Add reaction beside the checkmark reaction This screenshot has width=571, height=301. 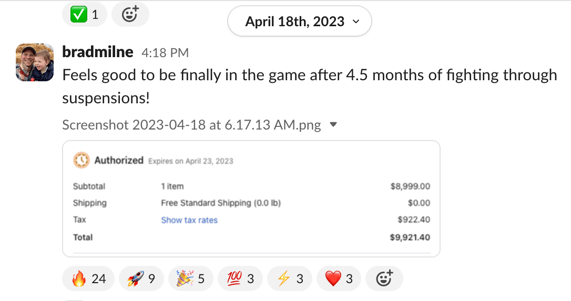130,15
